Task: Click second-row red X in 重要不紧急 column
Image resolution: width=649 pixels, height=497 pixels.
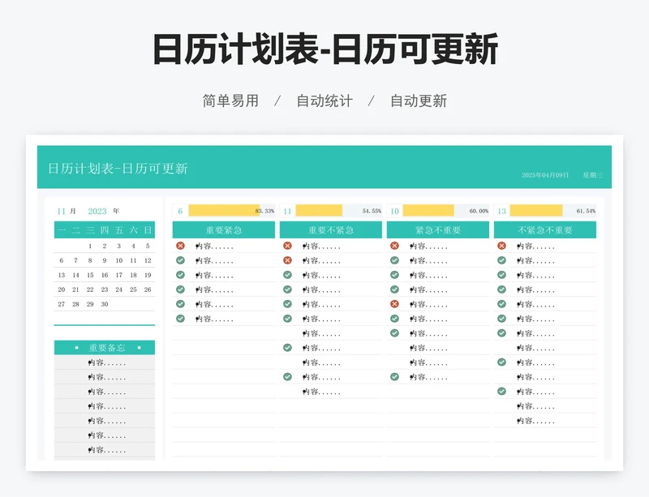Action: click(x=287, y=260)
